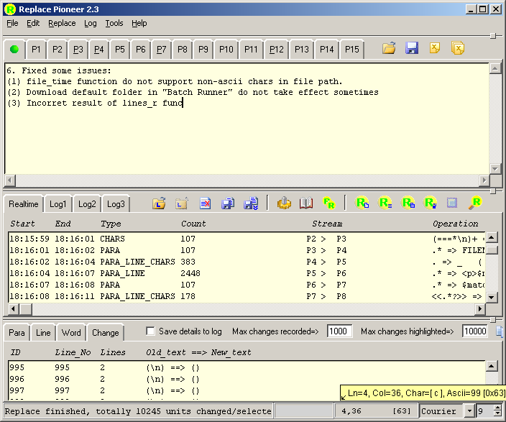Image resolution: width=506 pixels, height=422 pixels.
Task: Click the Max changes recorded input field
Action: [340, 331]
